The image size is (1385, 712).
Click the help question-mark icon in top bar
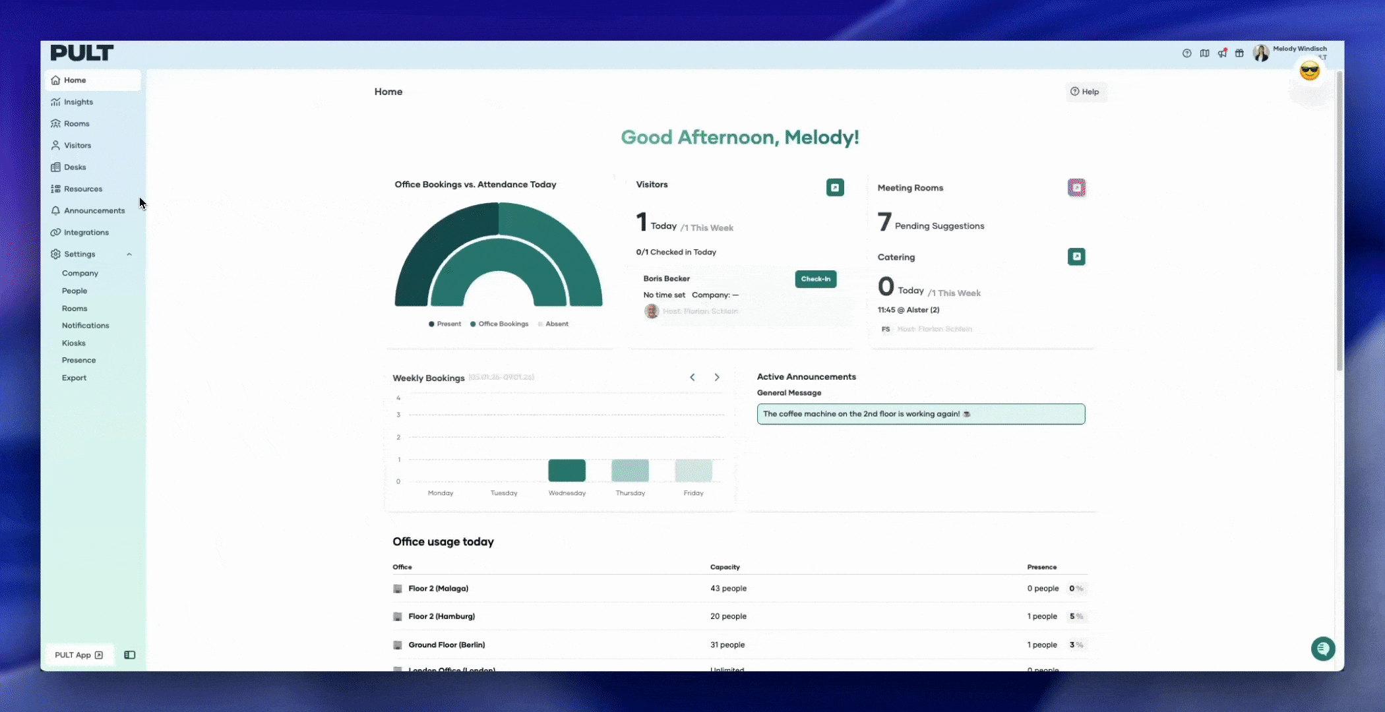pos(1186,53)
